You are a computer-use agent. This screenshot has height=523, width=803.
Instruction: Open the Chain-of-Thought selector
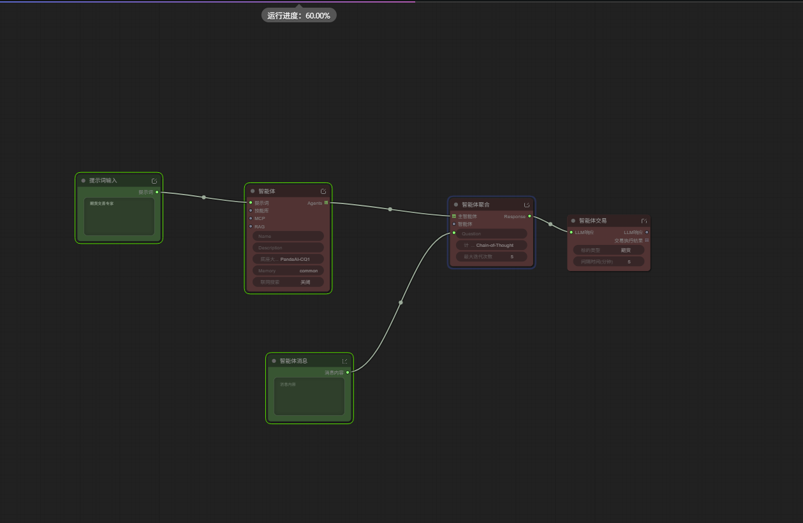491,245
